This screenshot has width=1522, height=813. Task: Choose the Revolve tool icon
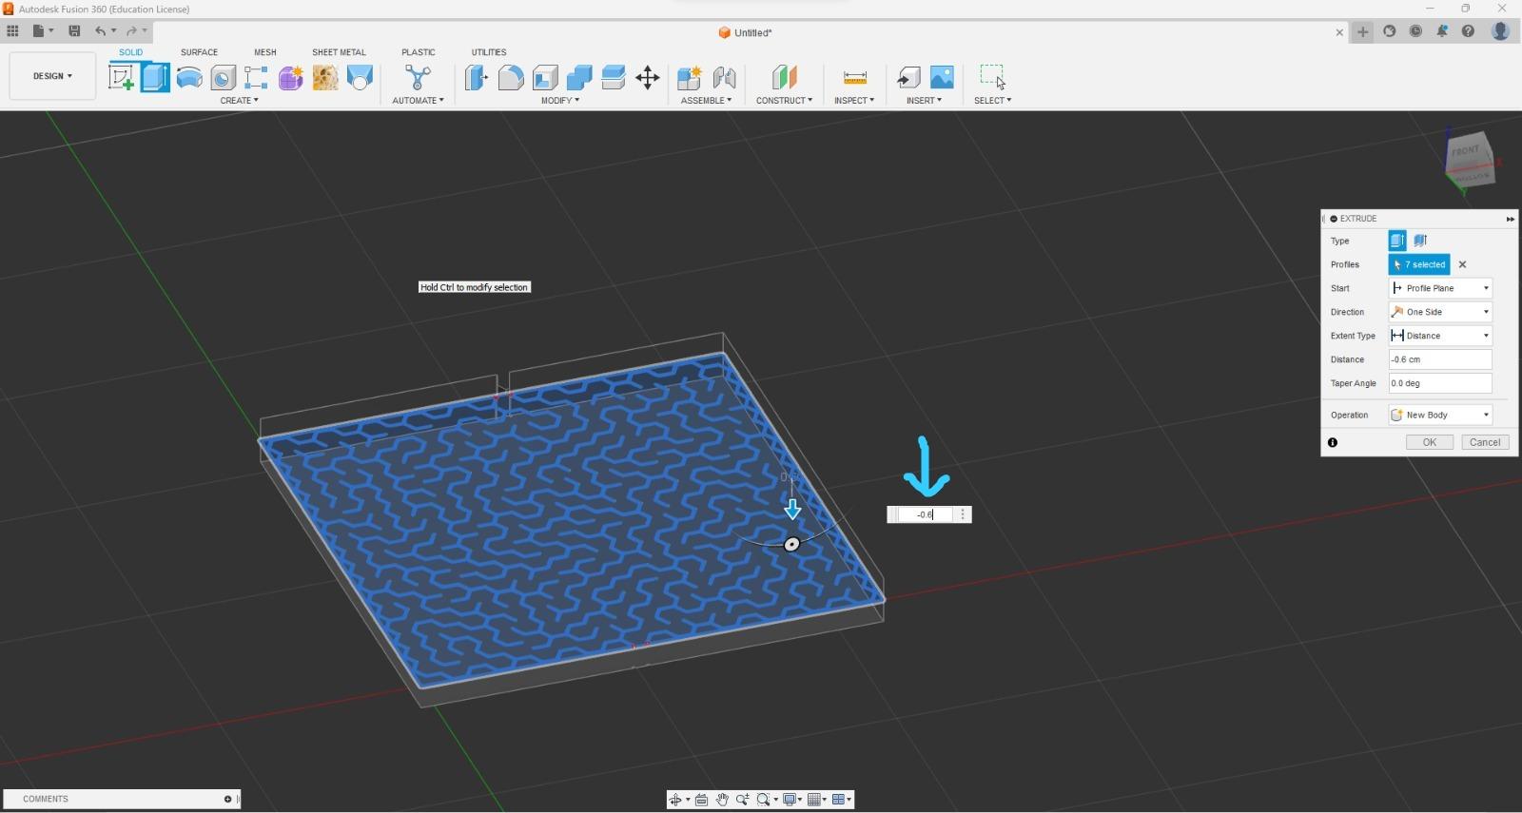point(189,77)
